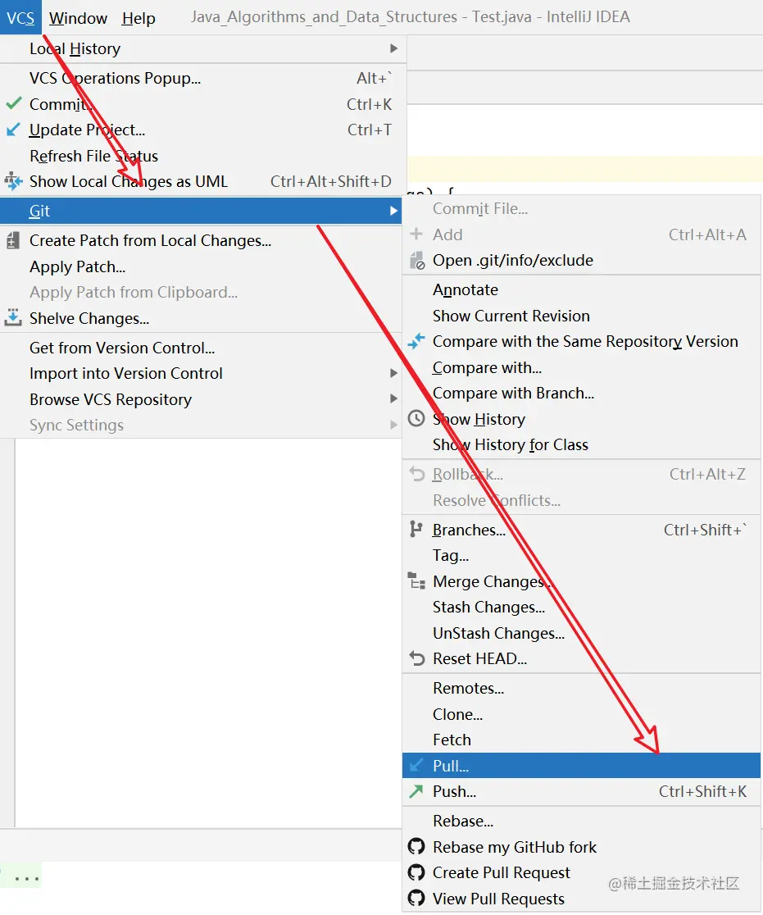
Task: Click the blue arrow icon beside Pull
Action: point(416,765)
